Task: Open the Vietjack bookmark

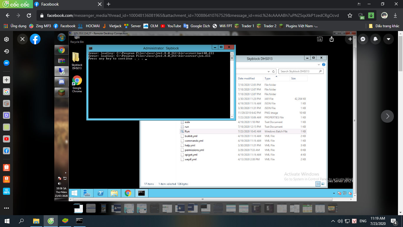Action: [x=112, y=26]
